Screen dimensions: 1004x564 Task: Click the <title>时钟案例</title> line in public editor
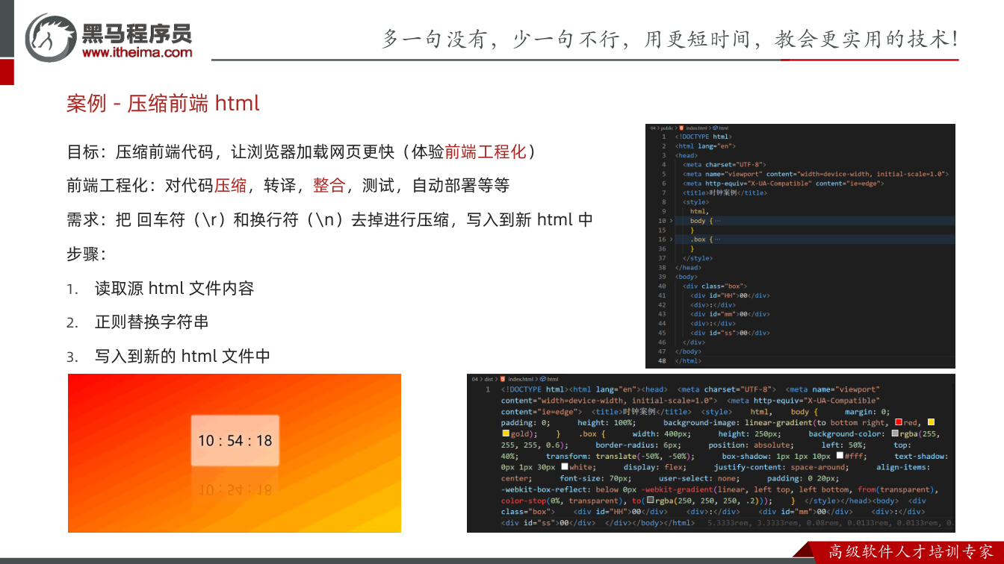[725, 192]
